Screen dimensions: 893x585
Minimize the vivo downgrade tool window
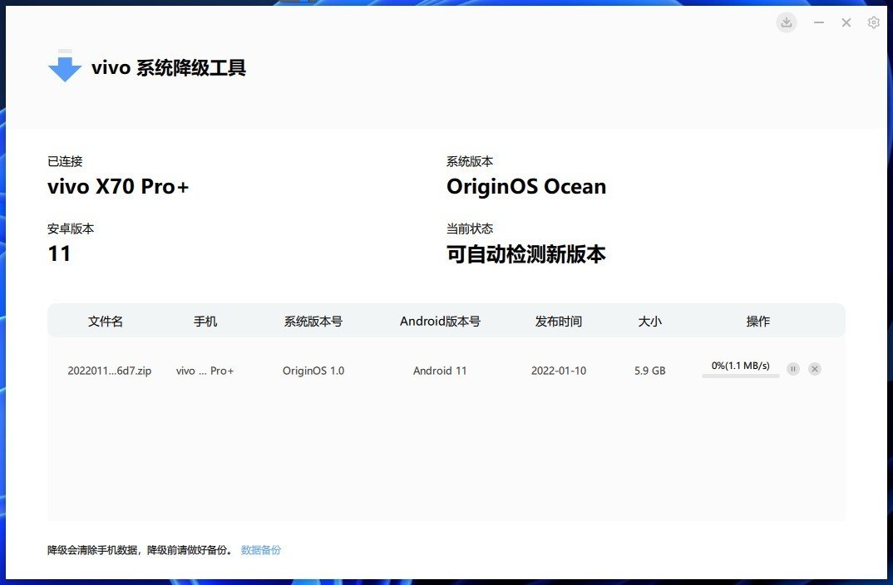819,22
